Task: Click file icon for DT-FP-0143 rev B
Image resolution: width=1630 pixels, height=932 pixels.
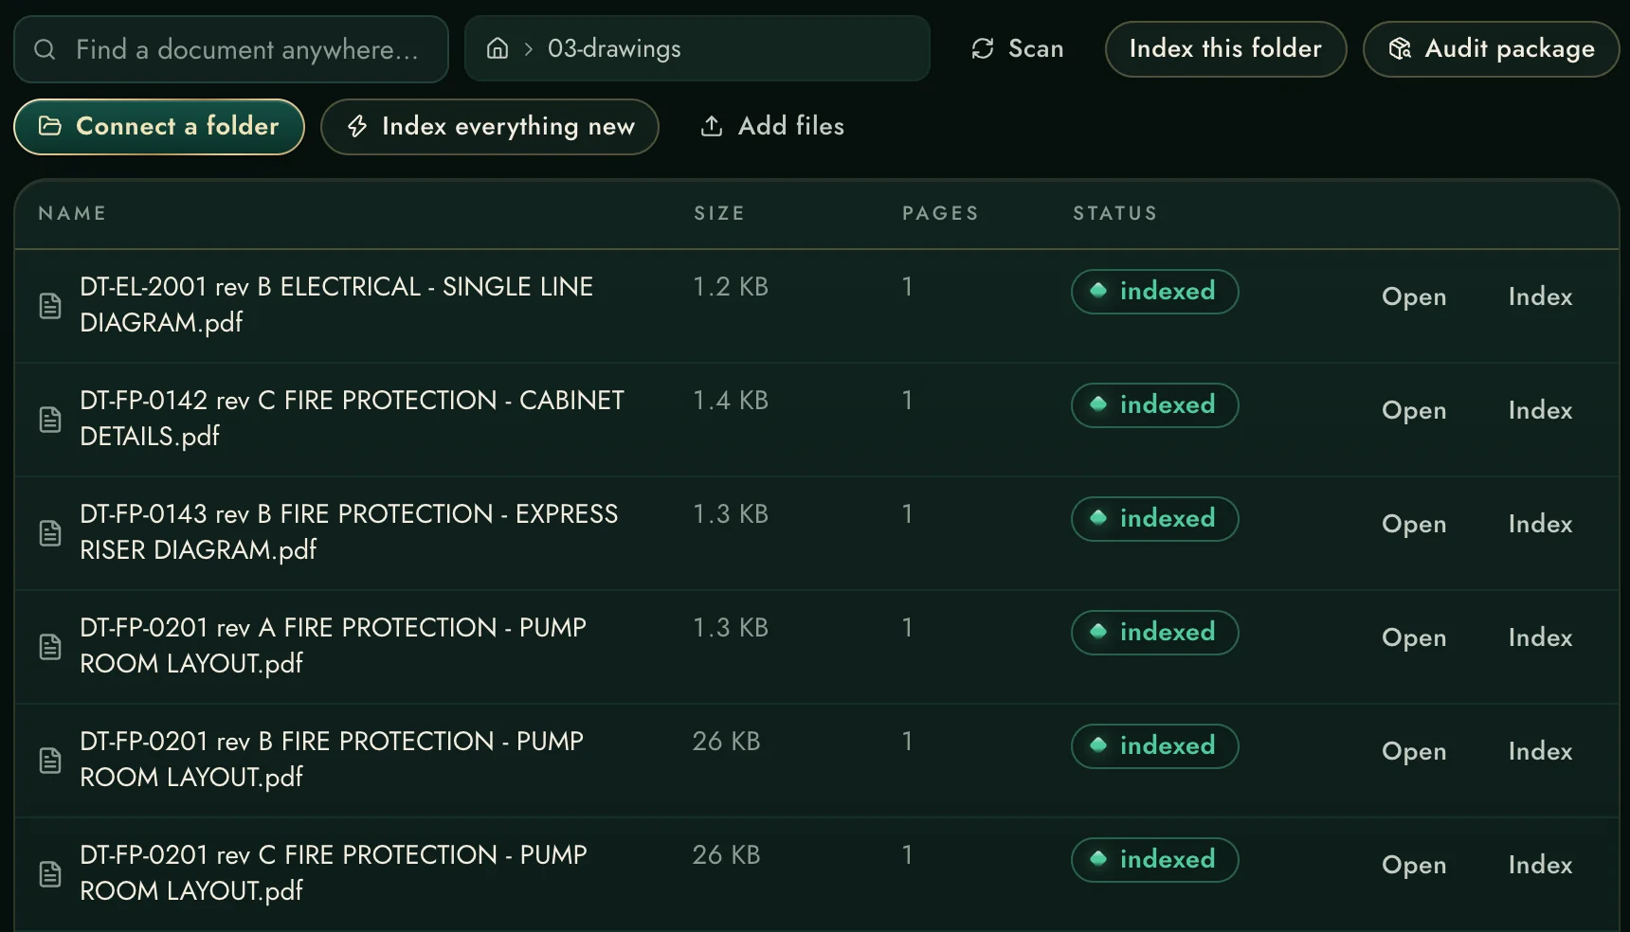Action: point(50,533)
